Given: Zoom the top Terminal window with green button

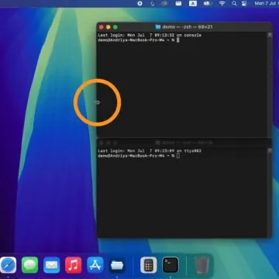Looking at the screenshot, I should tap(115, 27).
